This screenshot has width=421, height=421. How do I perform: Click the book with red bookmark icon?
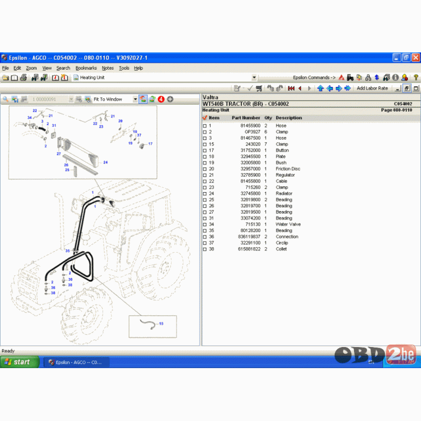[55, 78]
